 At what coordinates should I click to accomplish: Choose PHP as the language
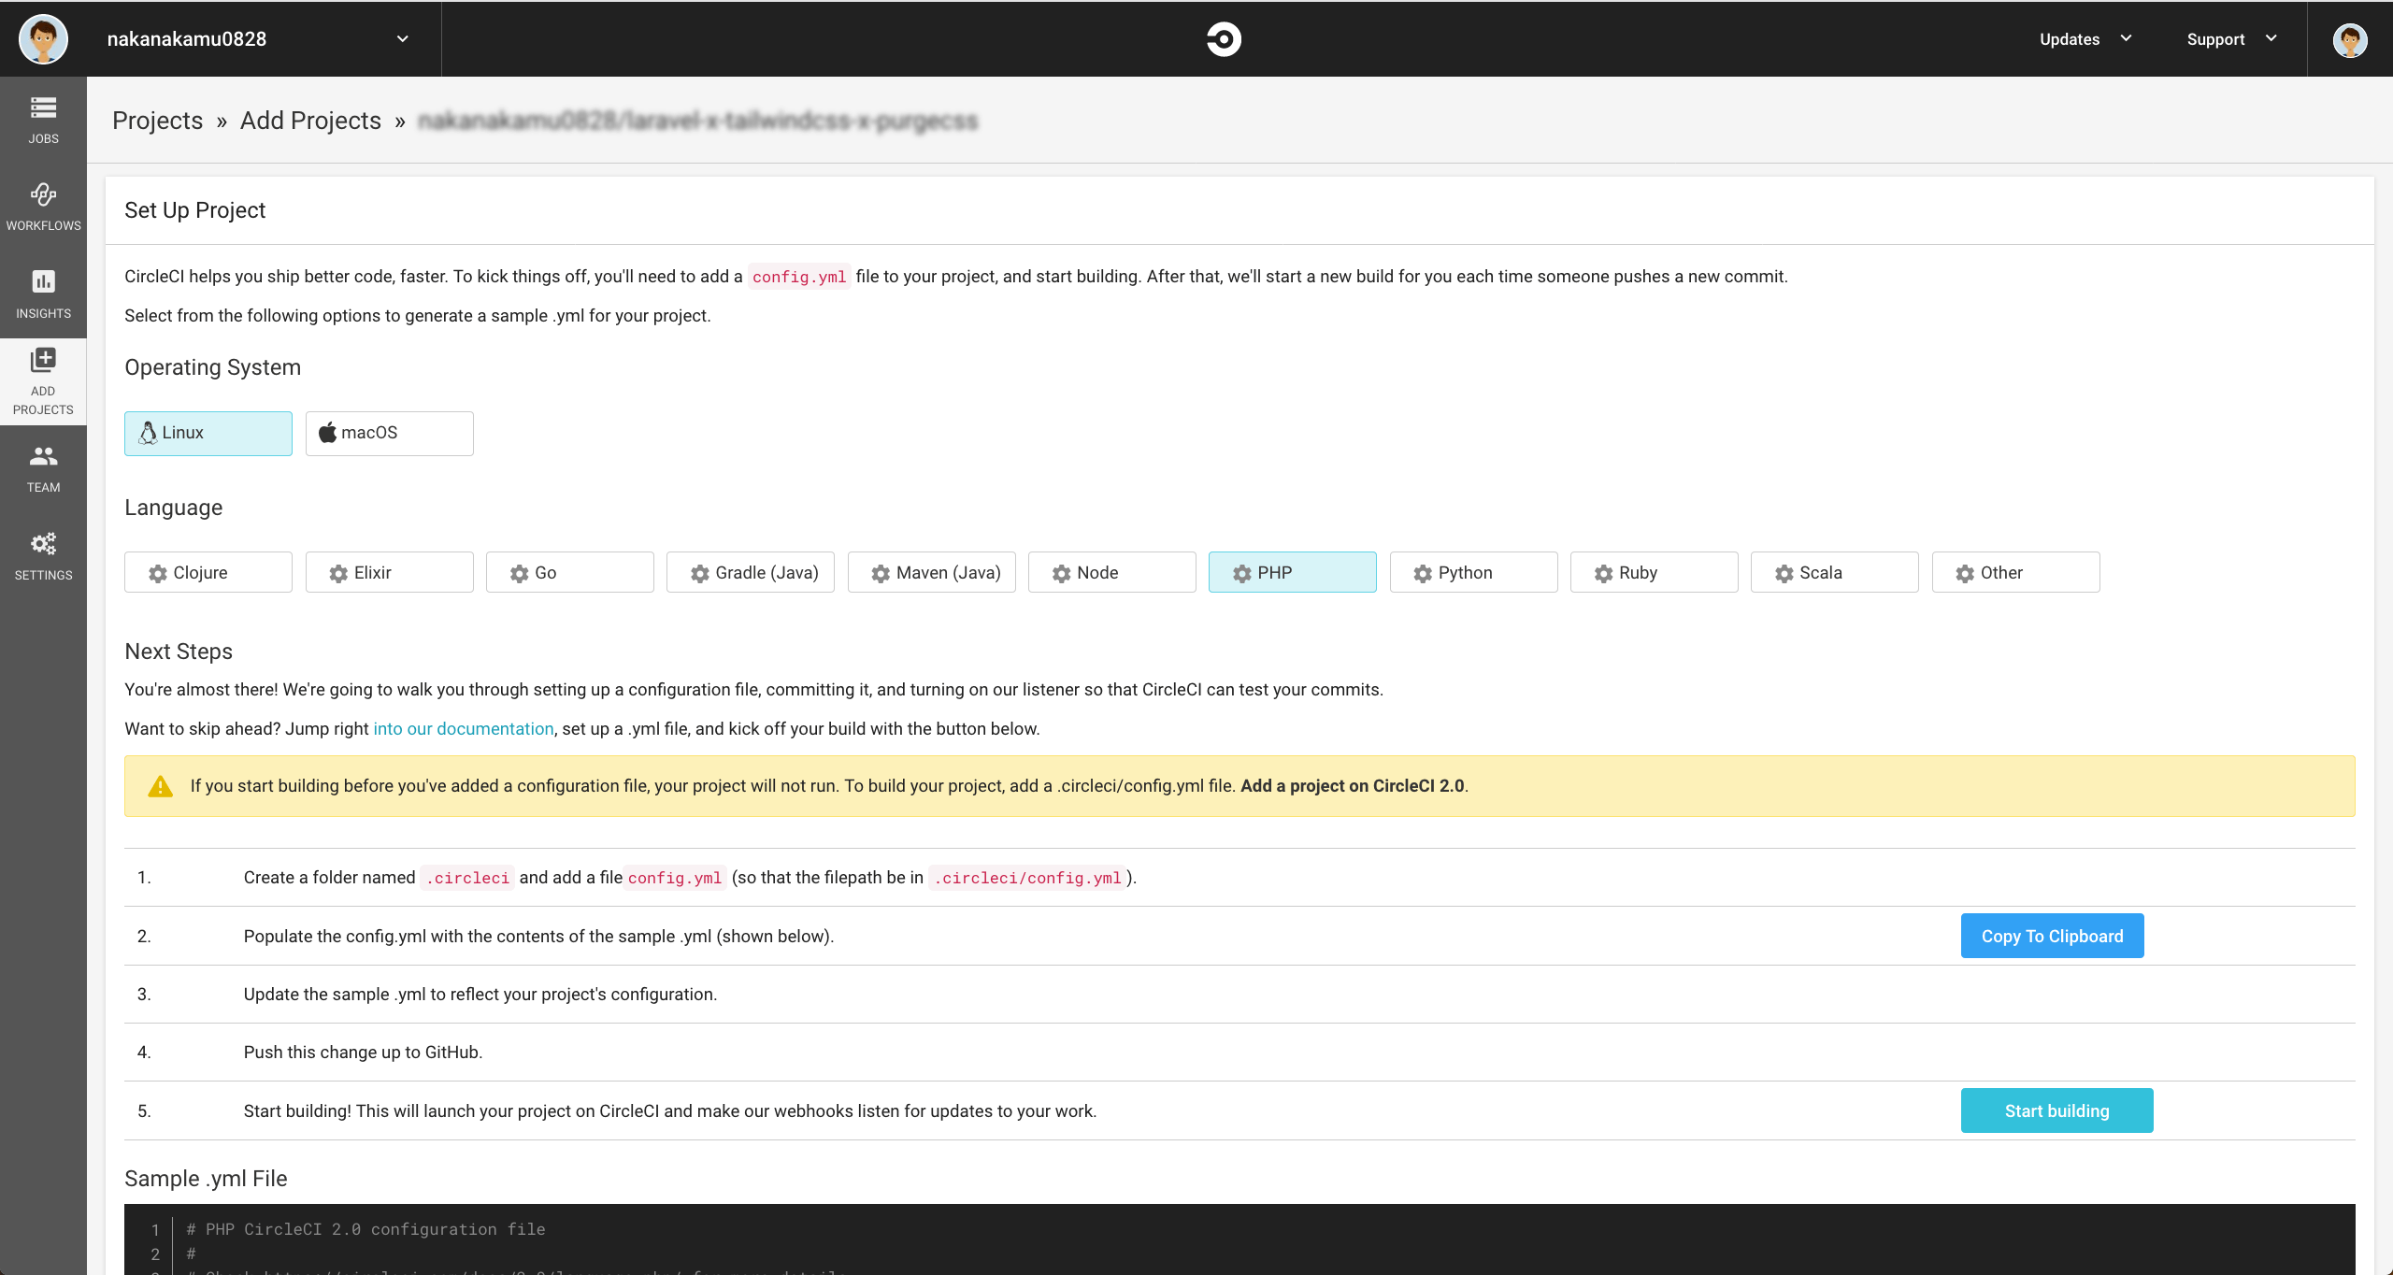coord(1293,572)
